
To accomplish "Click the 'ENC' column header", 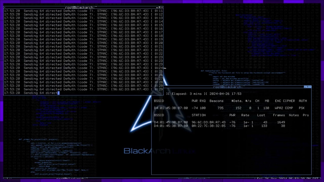I will point(278,101).
